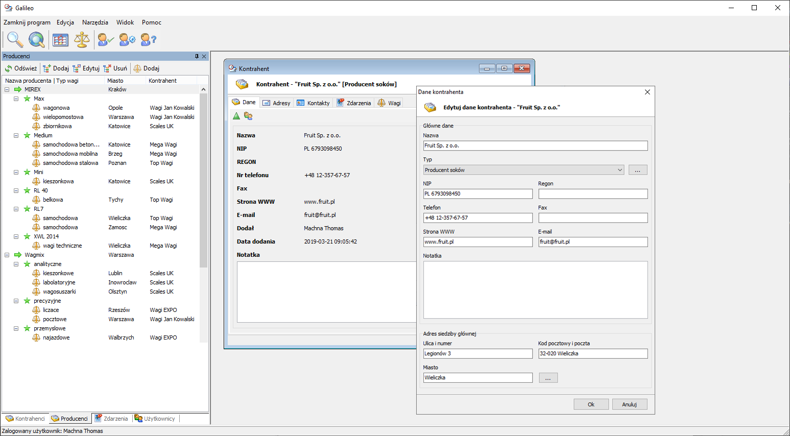
Task: Click the user with green checkmark icon
Action: click(106, 39)
